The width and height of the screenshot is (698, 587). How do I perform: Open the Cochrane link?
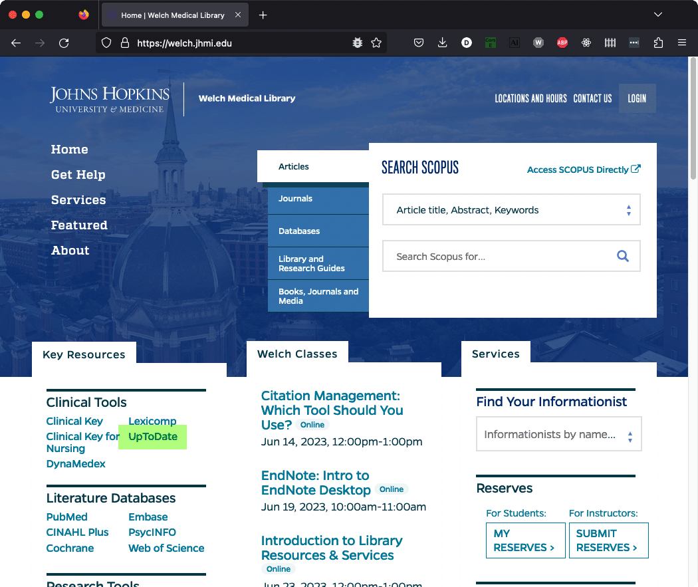click(x=70, y=548)
